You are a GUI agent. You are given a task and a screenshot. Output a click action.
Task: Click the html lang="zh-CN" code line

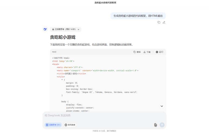(63, 61)
